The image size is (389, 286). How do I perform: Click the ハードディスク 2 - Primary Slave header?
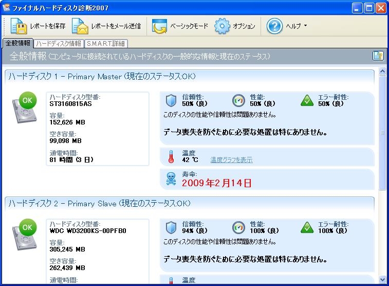(190, 203)
